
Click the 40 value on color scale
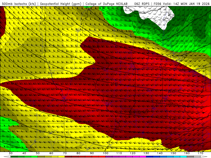(24, 153)
